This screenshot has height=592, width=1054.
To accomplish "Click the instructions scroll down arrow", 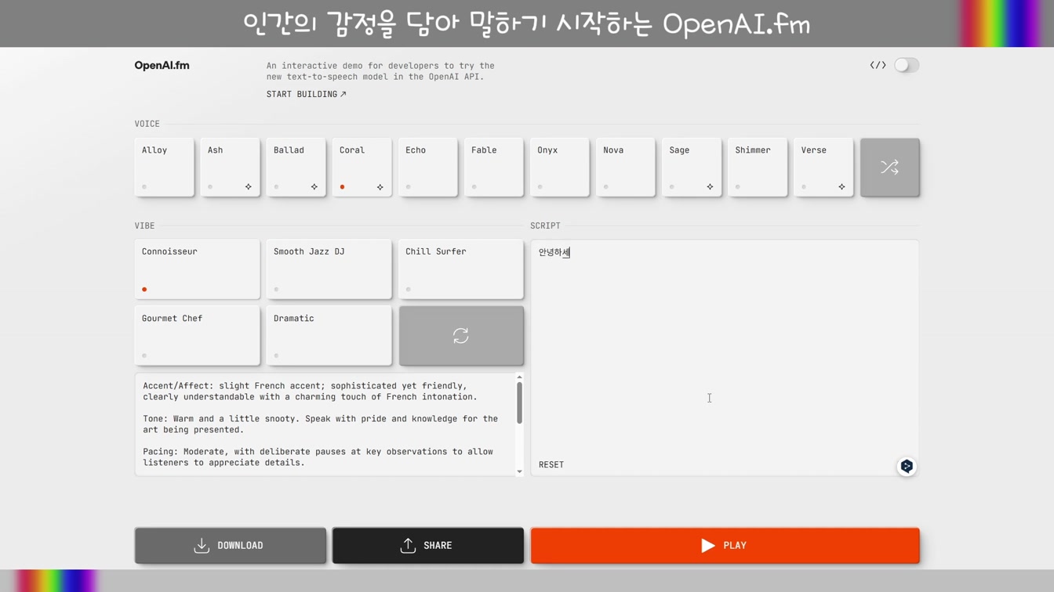I will point(519,471).
